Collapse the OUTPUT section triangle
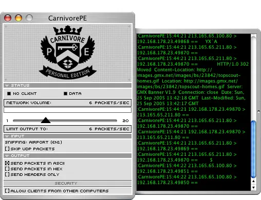261x200 pixels. pos(7,156)
